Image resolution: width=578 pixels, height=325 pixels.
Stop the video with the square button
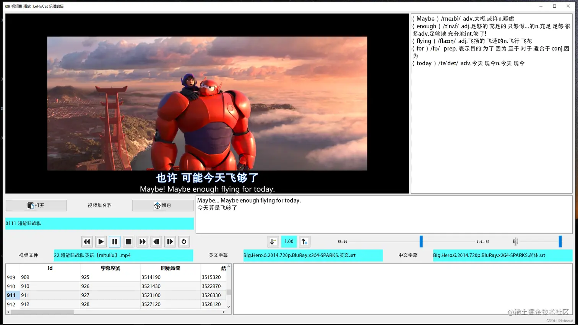tap(128, 242)
